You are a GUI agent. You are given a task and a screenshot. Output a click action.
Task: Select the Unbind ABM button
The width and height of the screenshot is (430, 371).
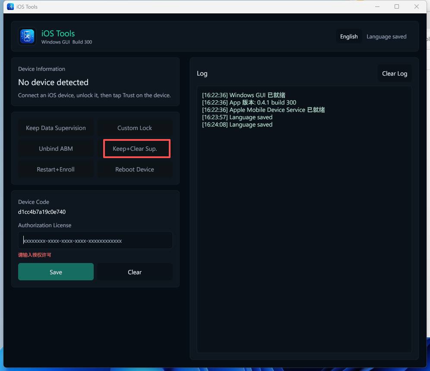(56, 149)
